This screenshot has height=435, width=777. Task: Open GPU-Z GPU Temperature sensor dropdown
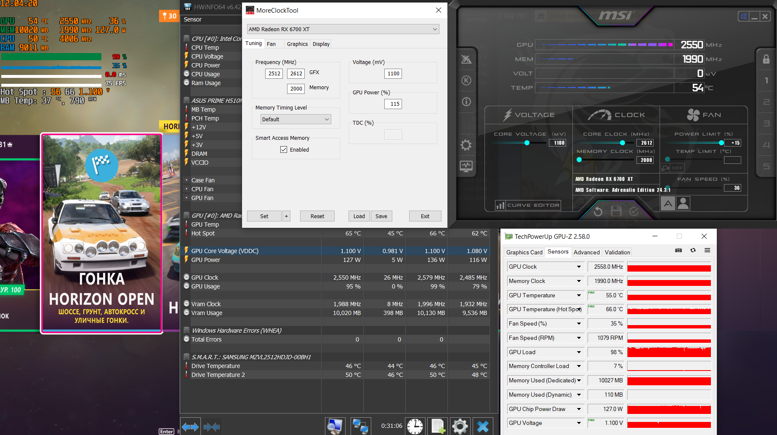tap(579, 295)
